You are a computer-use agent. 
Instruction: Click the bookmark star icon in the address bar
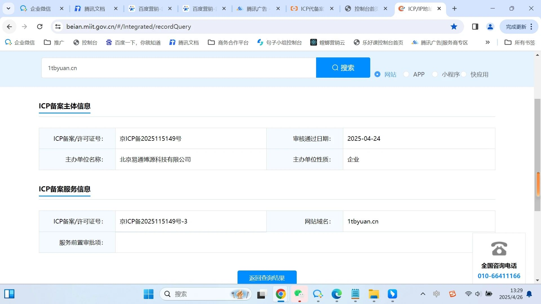coord(454,26)
